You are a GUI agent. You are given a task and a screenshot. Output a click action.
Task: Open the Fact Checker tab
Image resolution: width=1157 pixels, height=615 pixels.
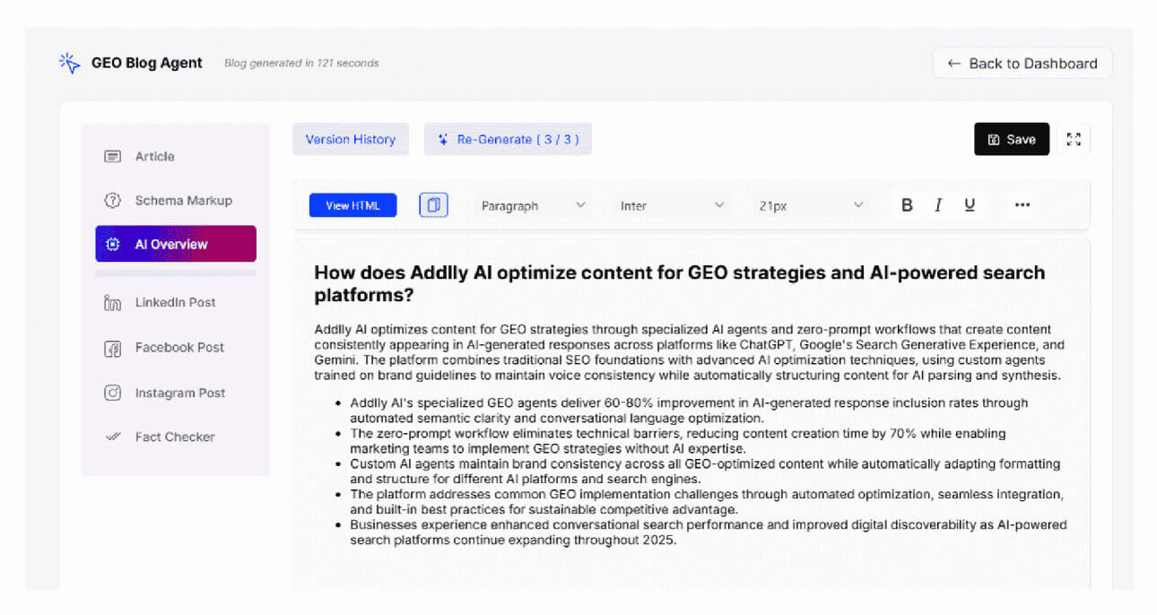point(176,437)
